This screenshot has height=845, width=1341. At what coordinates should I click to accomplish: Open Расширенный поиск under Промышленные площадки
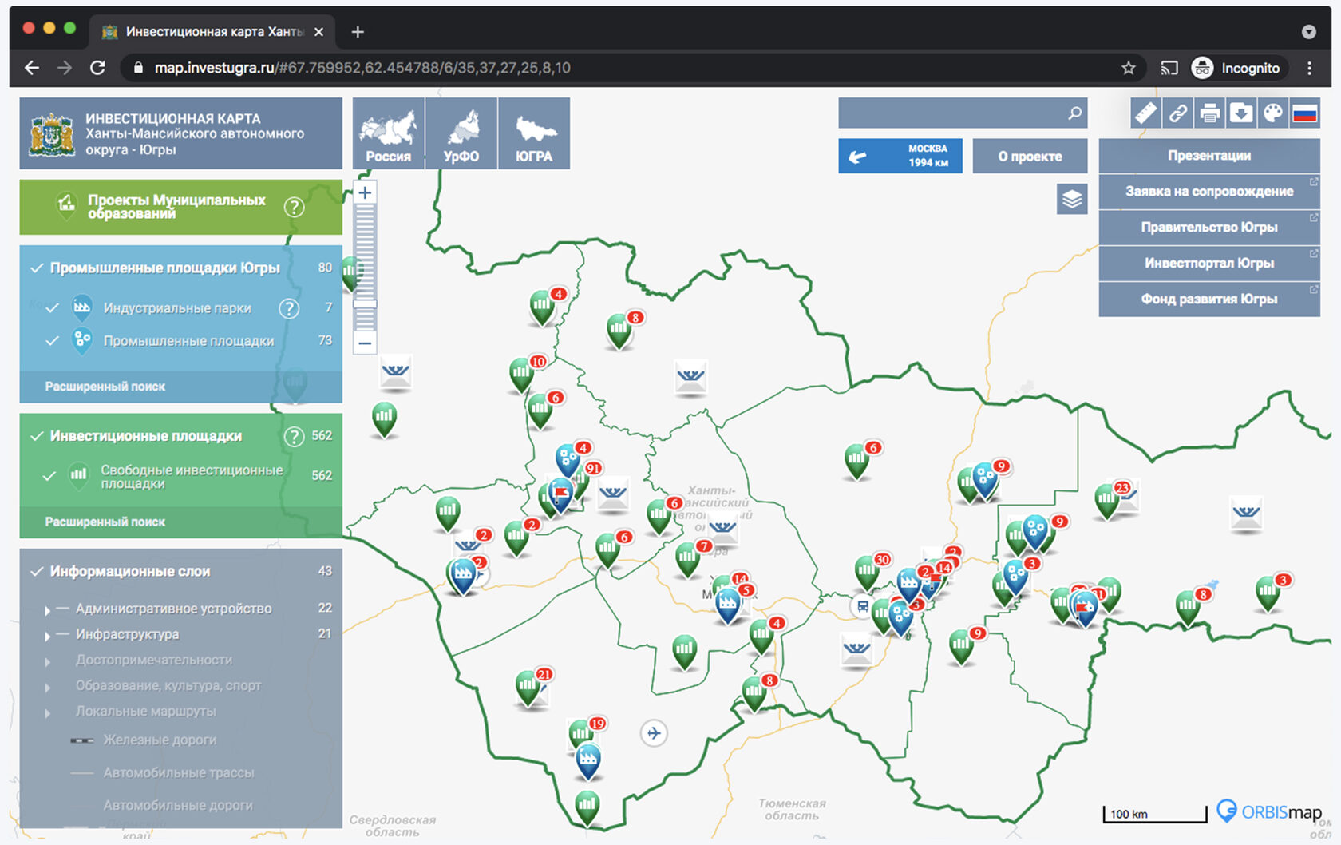[105, 387]
